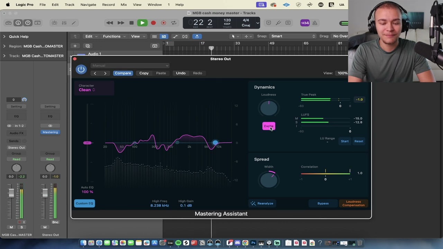
Task: Toggle Loudness Compensation button
Action: 353,203
